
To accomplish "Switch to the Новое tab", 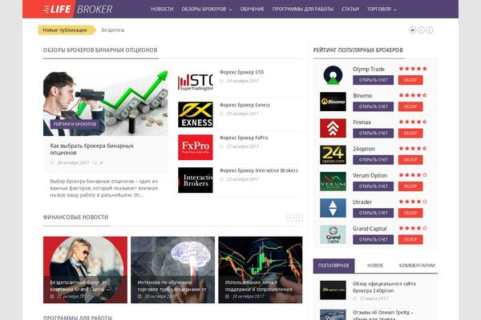I will point(375,266).
